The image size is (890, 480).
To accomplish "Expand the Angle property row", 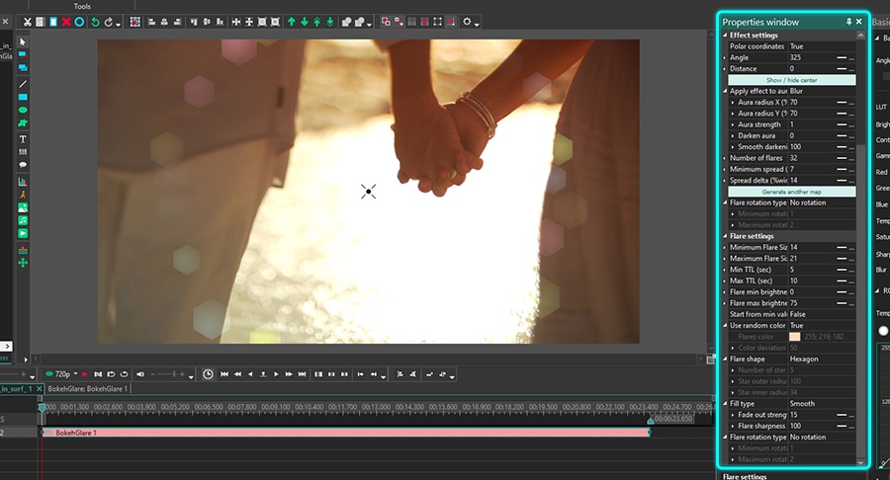I will coord(725,58).
